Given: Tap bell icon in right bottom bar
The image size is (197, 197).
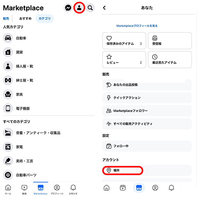Looking at the screenshot, I should tap(171, 188).
